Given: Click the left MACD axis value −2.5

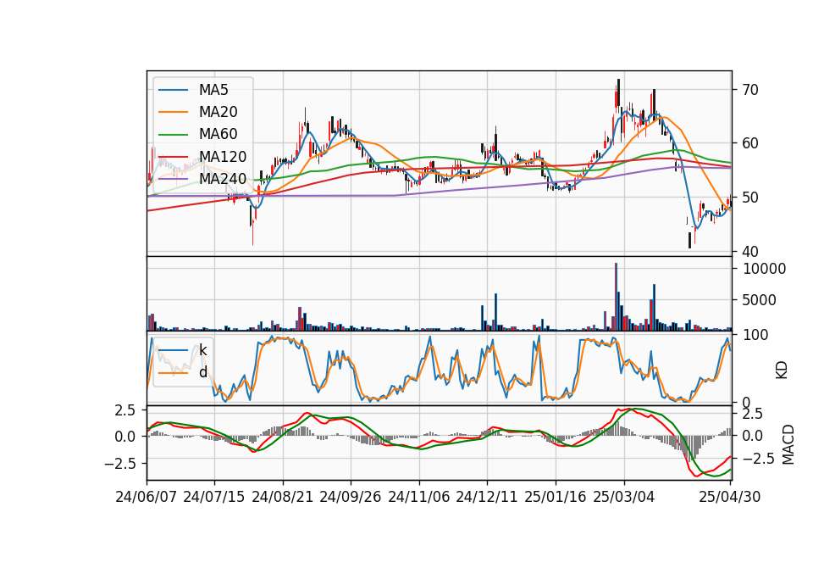Looking at the screenshot, I should pyautogui.click(x=119, y=464).
